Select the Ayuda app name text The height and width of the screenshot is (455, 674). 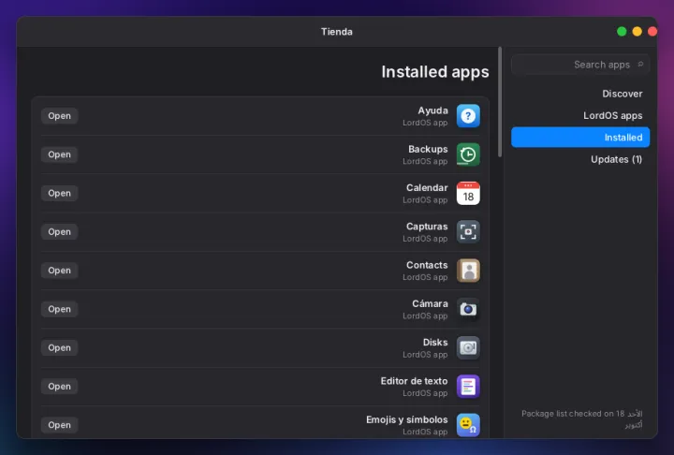(432, 110)
